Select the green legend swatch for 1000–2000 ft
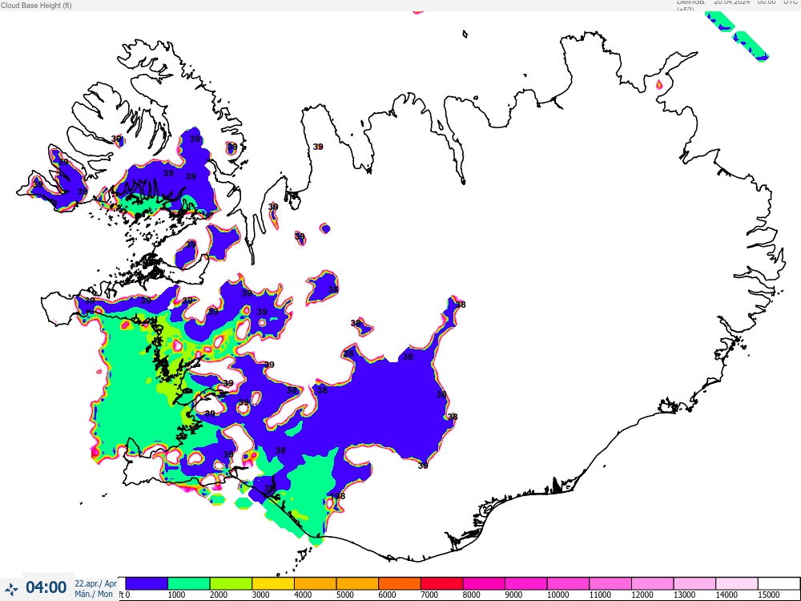The width and height of the screenshot is (801, 601). coord(189,583)
